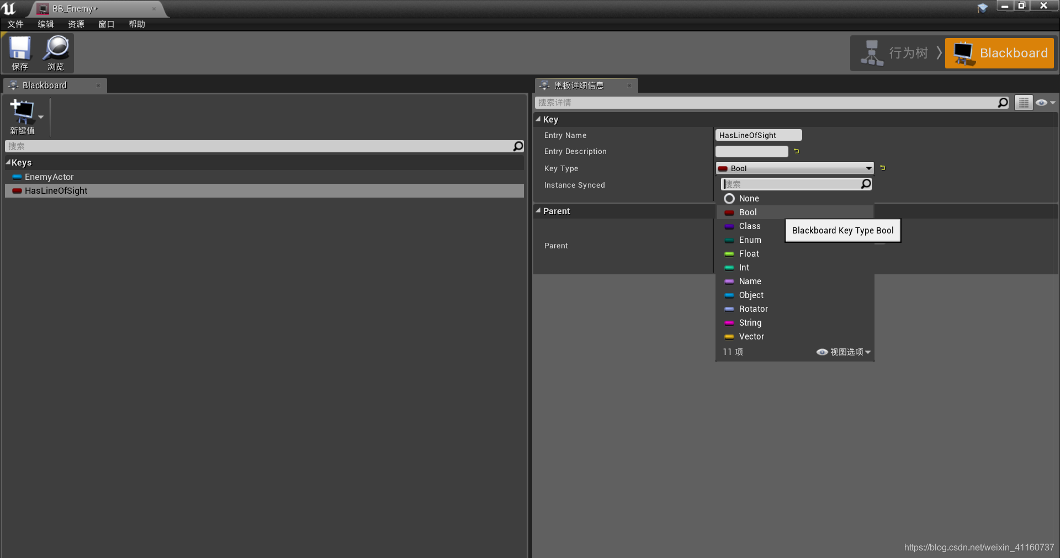Viewport: 1060px width, 558px height.
Task: Open the 窗口 menu
Action: click(107, 24)
